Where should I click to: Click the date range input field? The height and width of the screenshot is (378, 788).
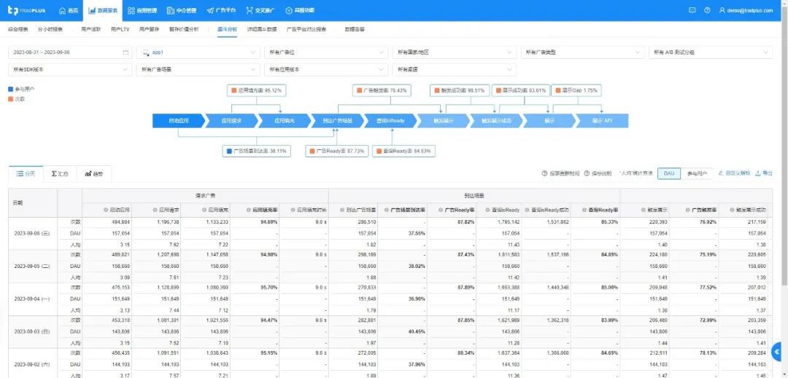point(66,52)
